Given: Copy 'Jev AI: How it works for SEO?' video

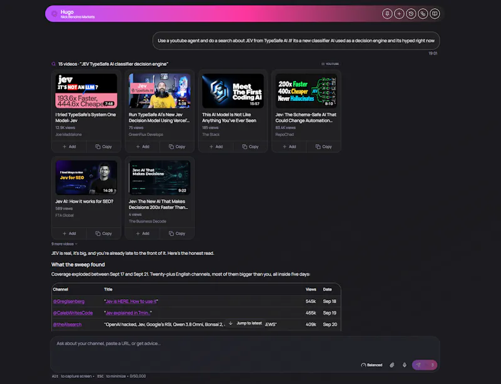Looking at the screenshot, I should (103, 234).
